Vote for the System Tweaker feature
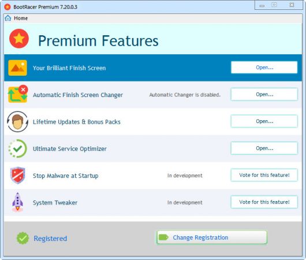Screen dimensions: 306x260 pos(264,202)
